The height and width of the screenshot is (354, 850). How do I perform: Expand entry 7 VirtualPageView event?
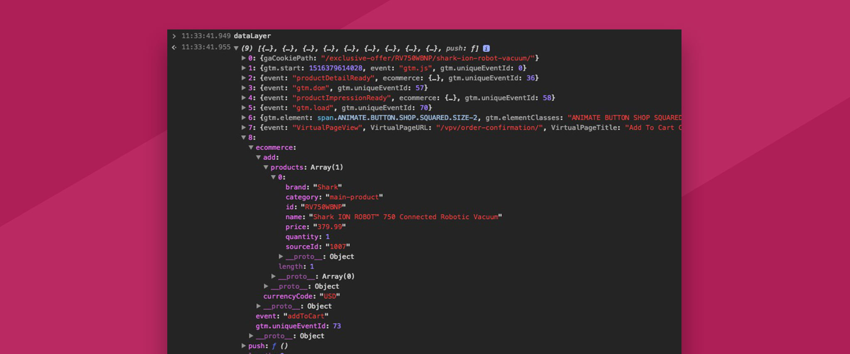pos(244,128)
